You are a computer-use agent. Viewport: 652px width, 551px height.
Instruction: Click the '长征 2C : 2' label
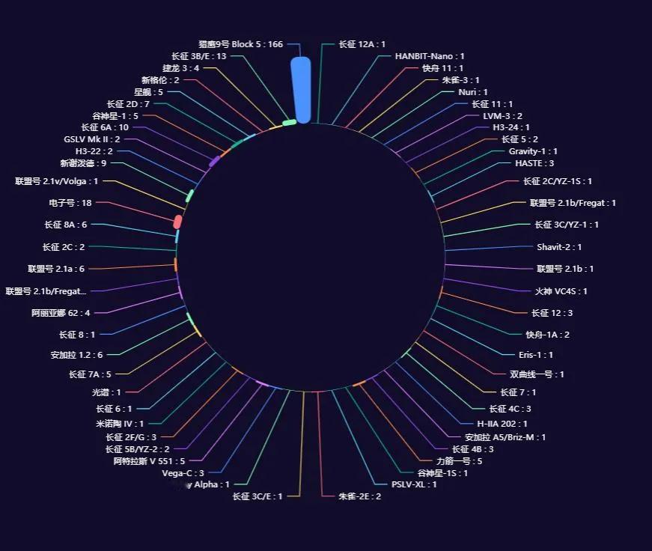coord(63,247)
